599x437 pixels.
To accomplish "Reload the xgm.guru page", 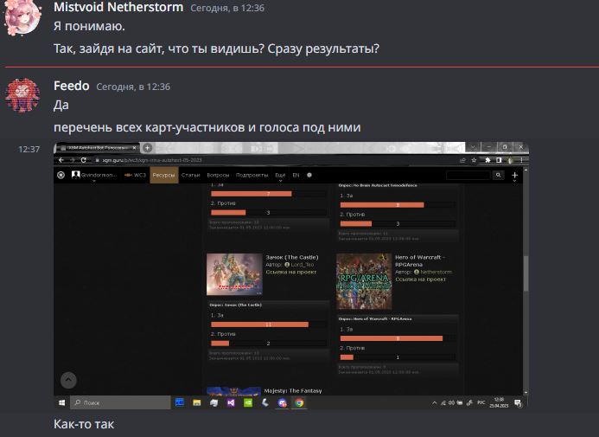I will (x=83, y=160).
